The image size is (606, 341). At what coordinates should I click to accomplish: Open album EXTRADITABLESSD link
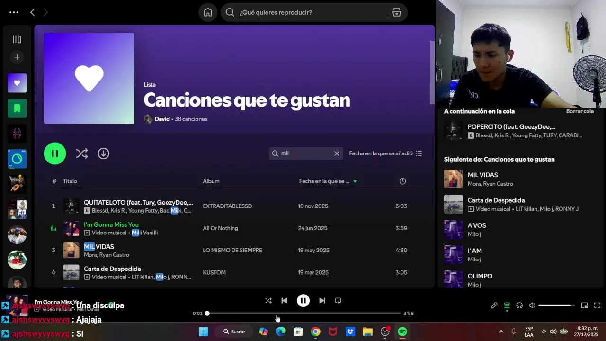227,206
